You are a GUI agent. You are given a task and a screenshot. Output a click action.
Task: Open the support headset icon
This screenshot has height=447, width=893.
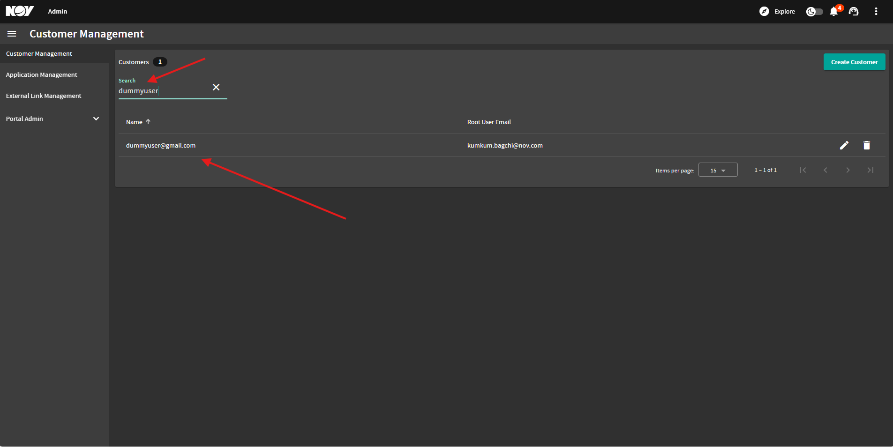click(x=854, y=11)
